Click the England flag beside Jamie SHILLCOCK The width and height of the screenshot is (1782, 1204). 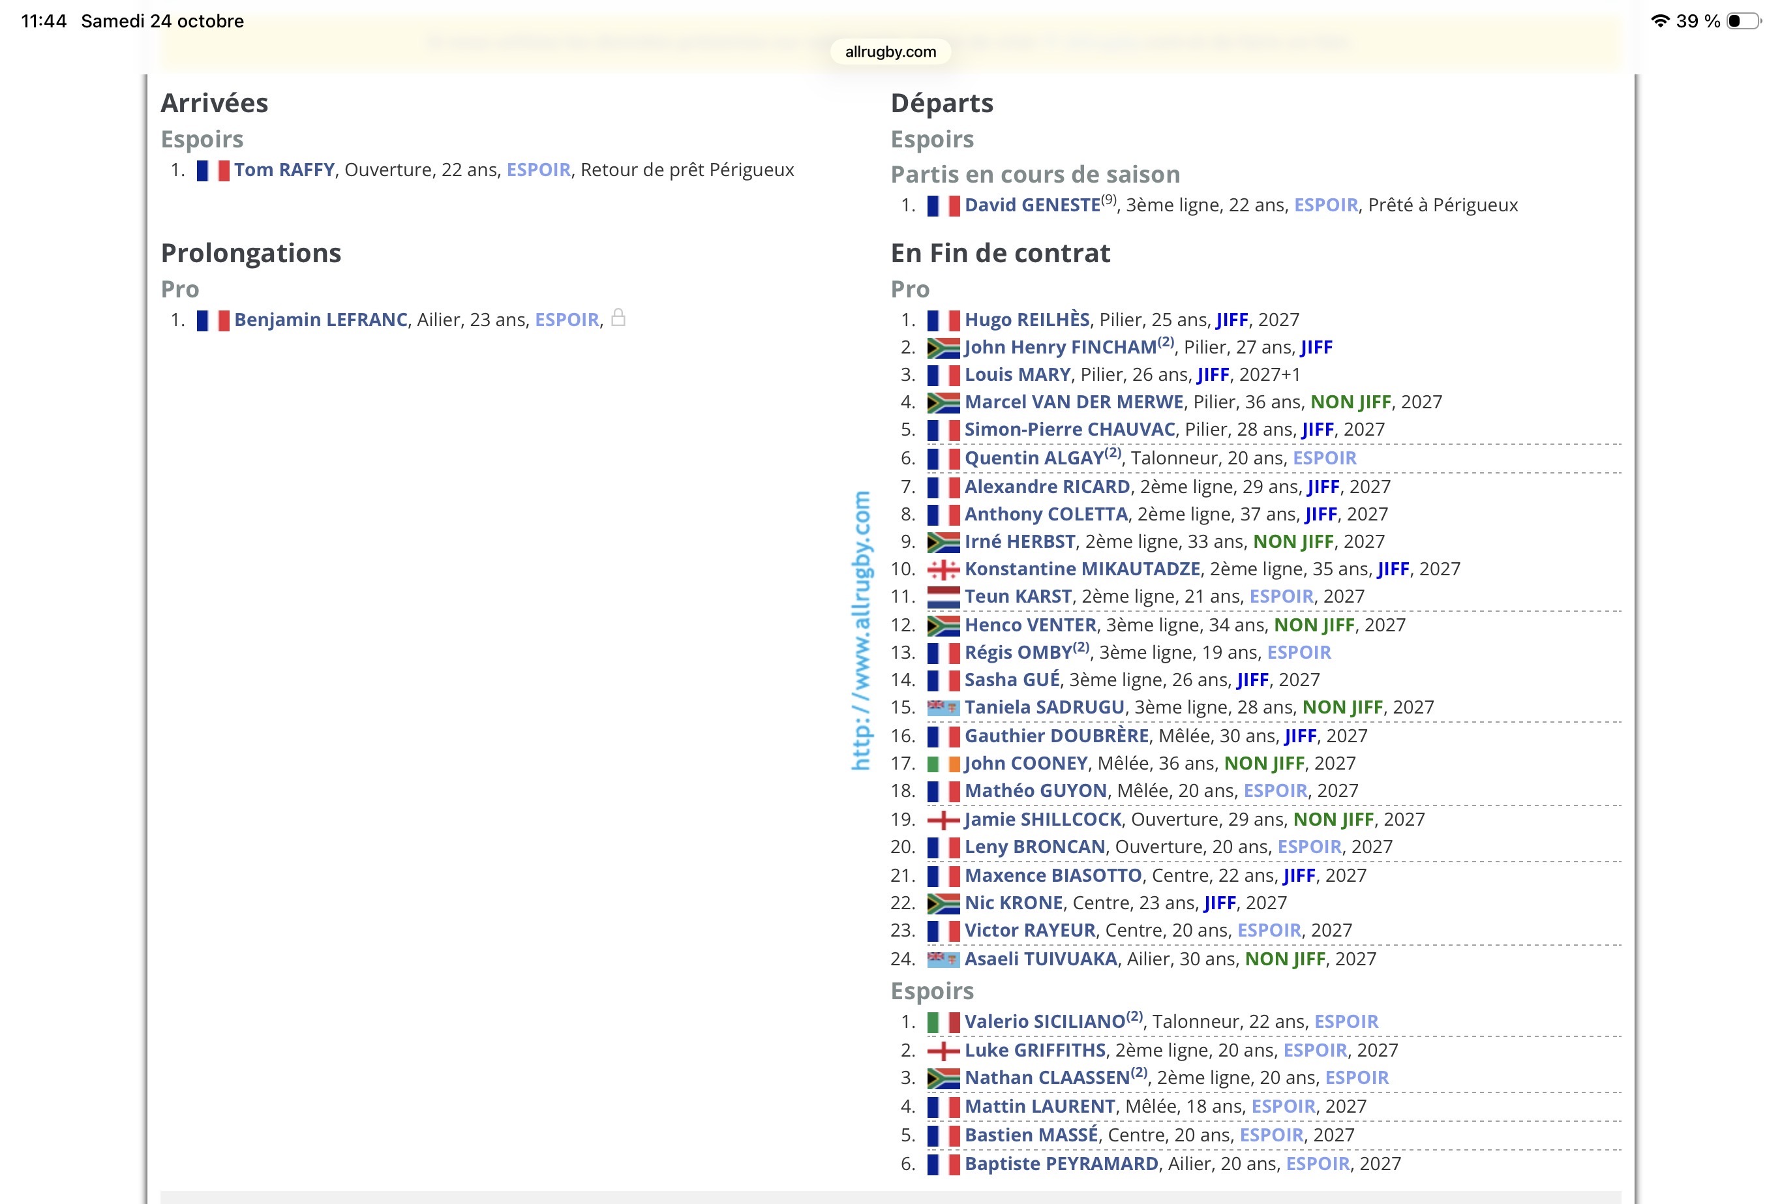943,820
